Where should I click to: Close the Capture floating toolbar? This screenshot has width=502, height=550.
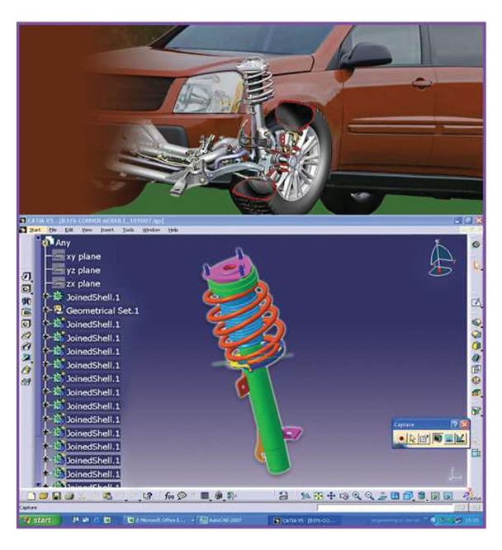(x=465, y=424)
